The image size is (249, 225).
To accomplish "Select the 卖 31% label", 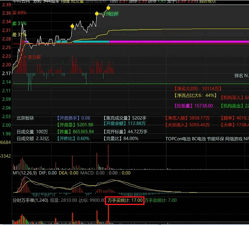I will [20, 23].
